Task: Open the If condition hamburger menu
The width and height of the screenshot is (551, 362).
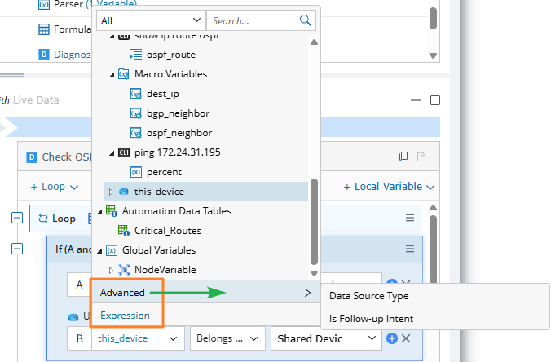Action: pos(411,249)
